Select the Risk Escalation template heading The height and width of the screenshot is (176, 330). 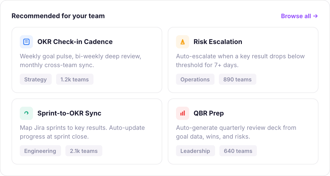218,42
